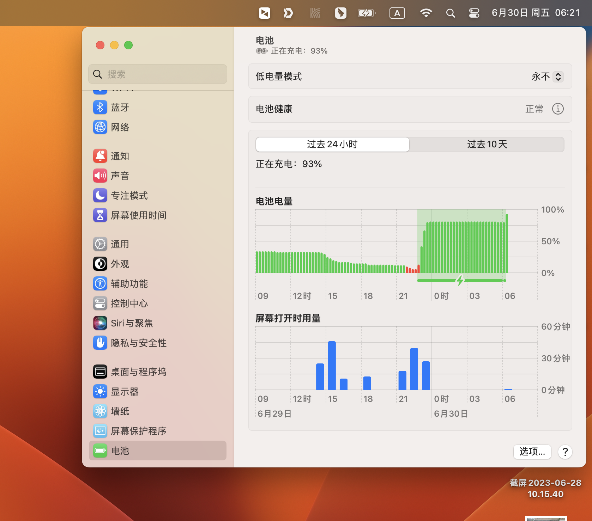Open 通知 notifications settings
The height and width of the screenshot is (521, 592).
pos(120,156)
